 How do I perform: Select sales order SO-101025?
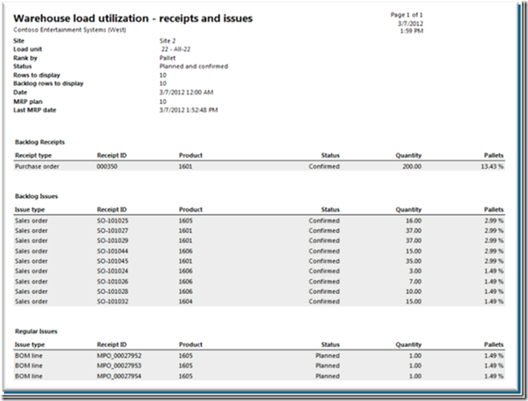113,220
